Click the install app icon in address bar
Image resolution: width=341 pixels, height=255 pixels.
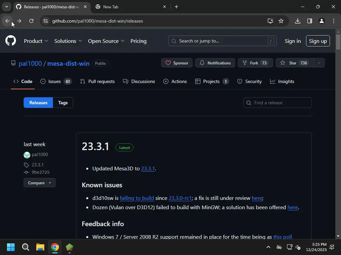pos(270,21)
